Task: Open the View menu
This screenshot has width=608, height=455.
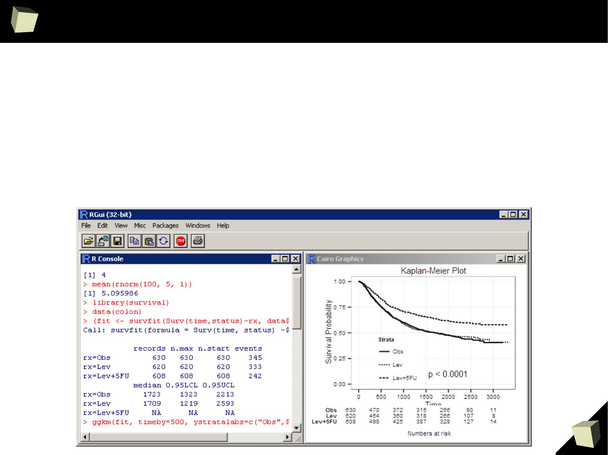Action: [x=121, y=226]
